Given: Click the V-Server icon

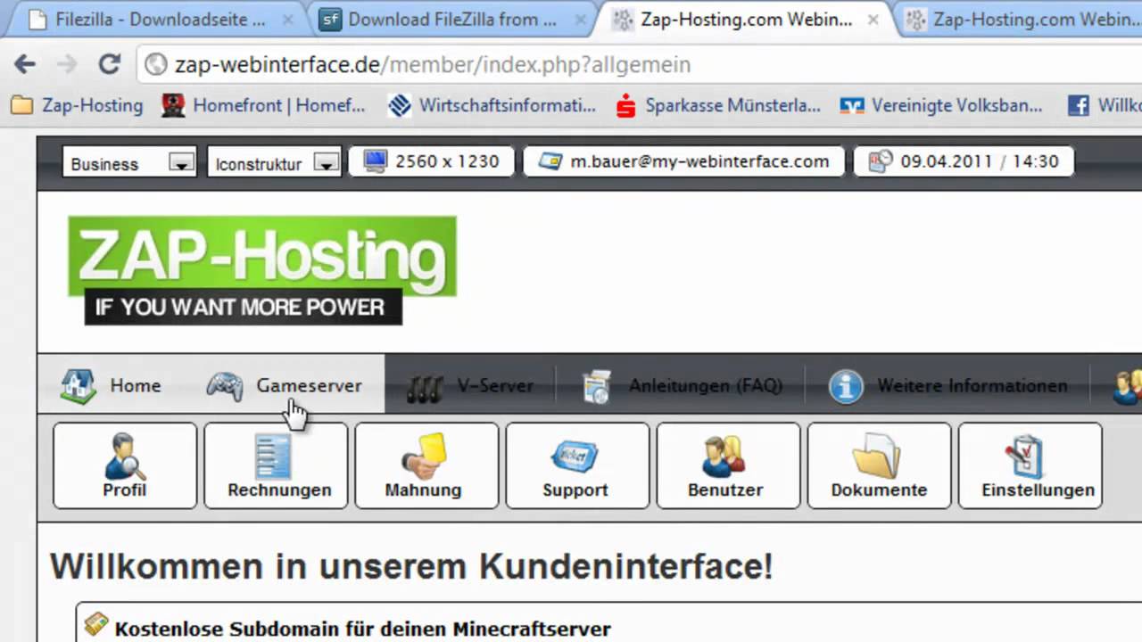Looking at the screenshot, I should [426, 387].
